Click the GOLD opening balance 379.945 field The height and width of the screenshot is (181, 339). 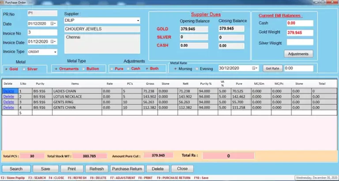[x=194, y=29]
